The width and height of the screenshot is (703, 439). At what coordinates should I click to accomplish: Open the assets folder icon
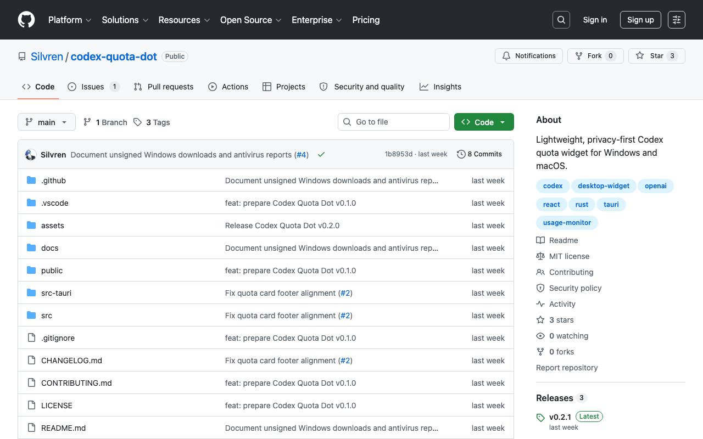pyautogui.click(x=31, y=226)
